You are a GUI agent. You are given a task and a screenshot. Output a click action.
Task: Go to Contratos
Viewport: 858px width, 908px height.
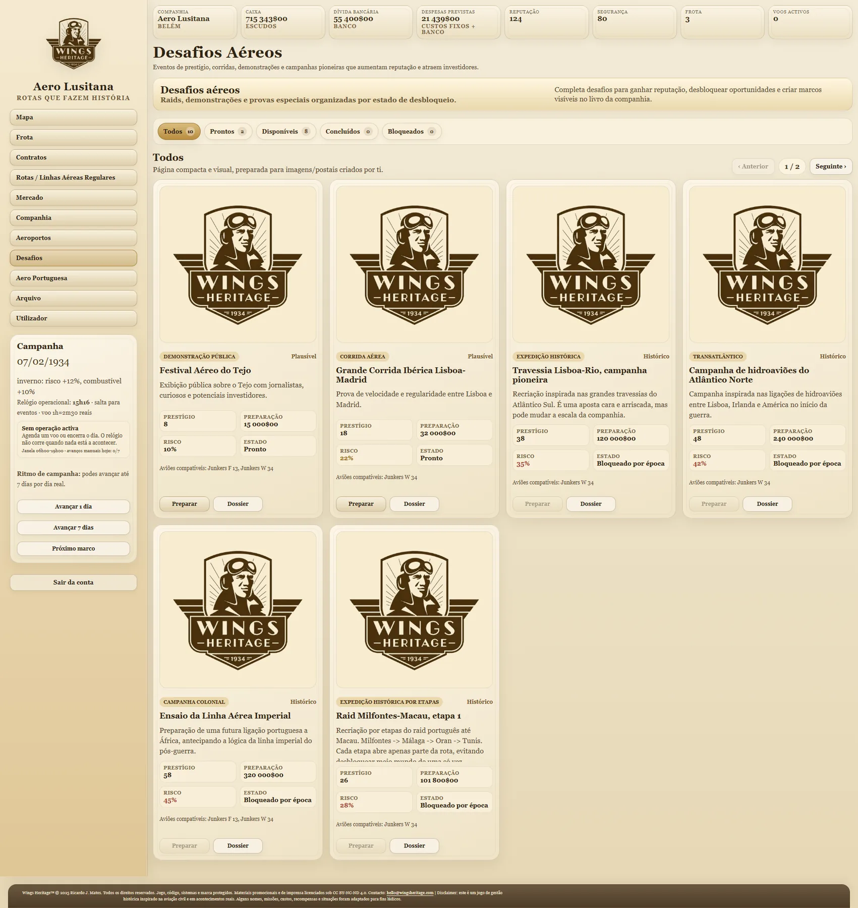tap(74, 157)
